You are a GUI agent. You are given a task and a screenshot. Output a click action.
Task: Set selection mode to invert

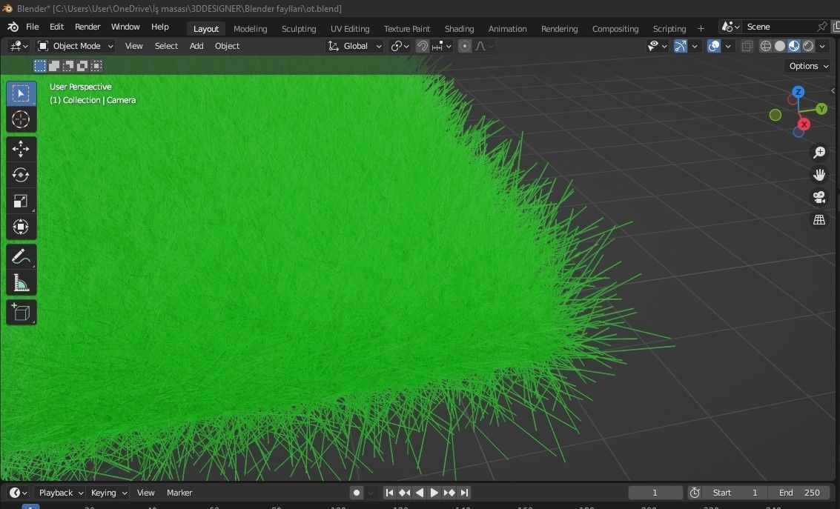click(x=82, y=66)
